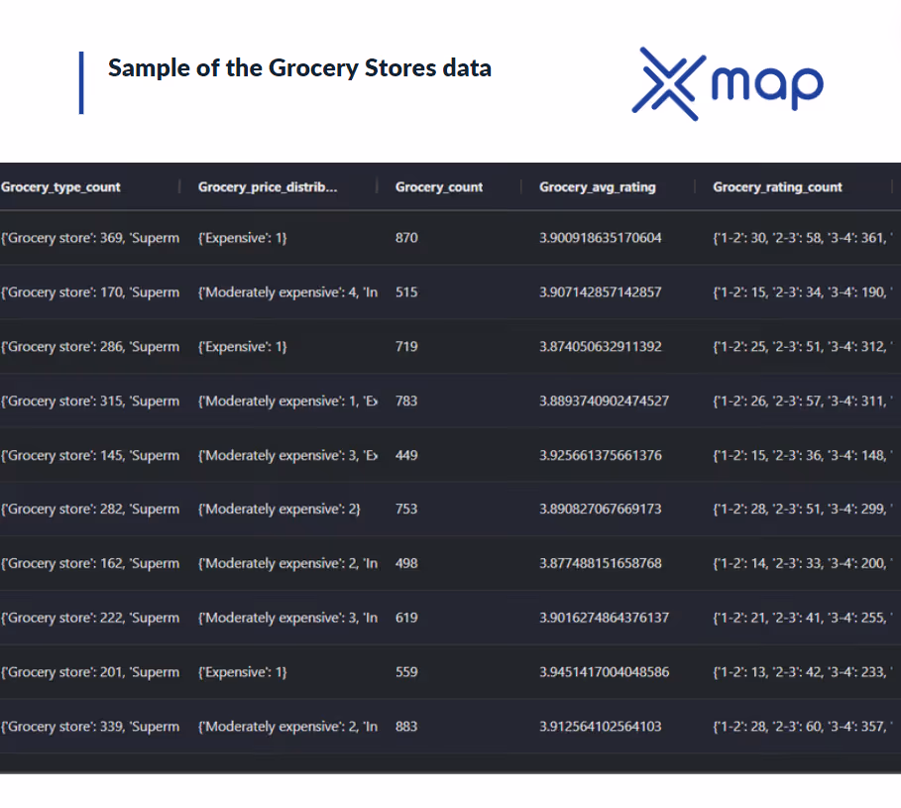The height and width of the screenshot is (808, 901).
Task: Click rating count cell starting '1-2': 13
Action: point(803,672)
